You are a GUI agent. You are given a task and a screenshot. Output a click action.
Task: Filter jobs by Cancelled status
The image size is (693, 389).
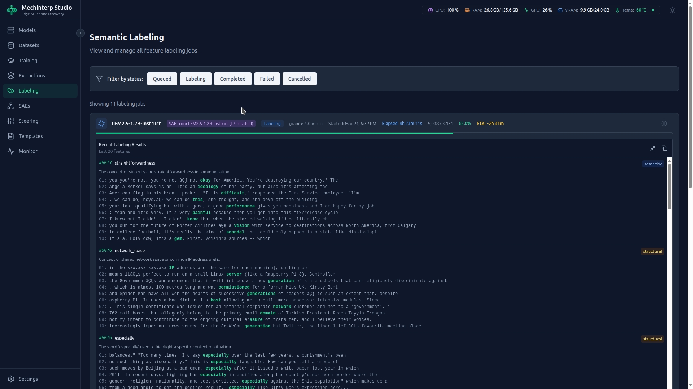[300, 79]
